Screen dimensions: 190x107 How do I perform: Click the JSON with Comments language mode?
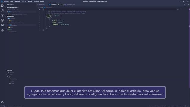[x=177, y=106]
